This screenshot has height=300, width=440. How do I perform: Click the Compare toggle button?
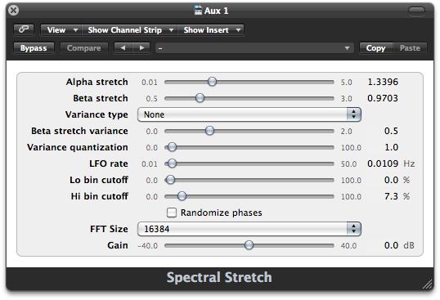click(x=84, y=48)
